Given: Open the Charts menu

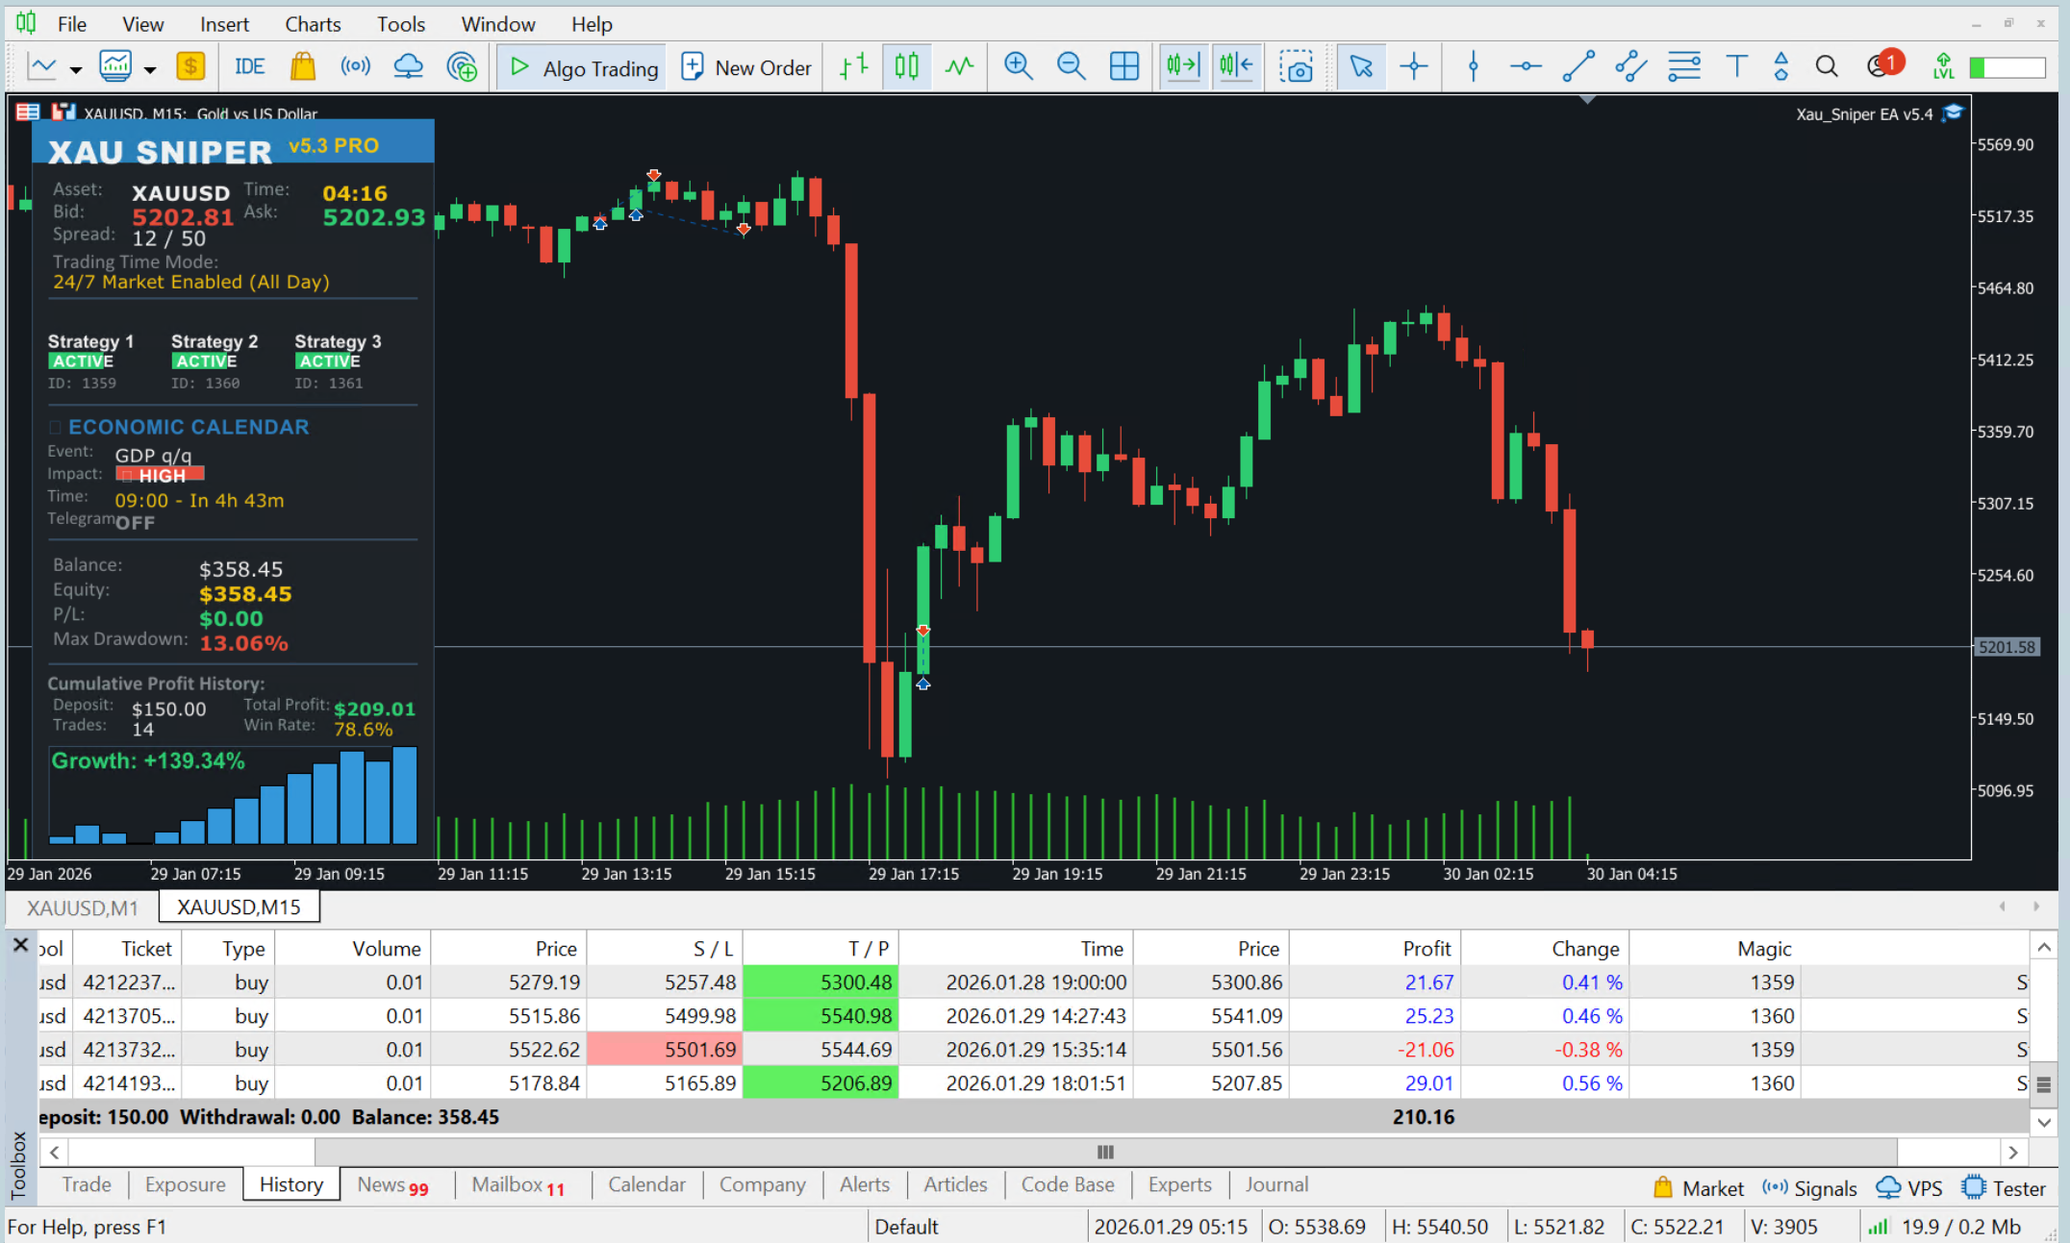Looking at the screenshot, I should click(x=312, y=24).
